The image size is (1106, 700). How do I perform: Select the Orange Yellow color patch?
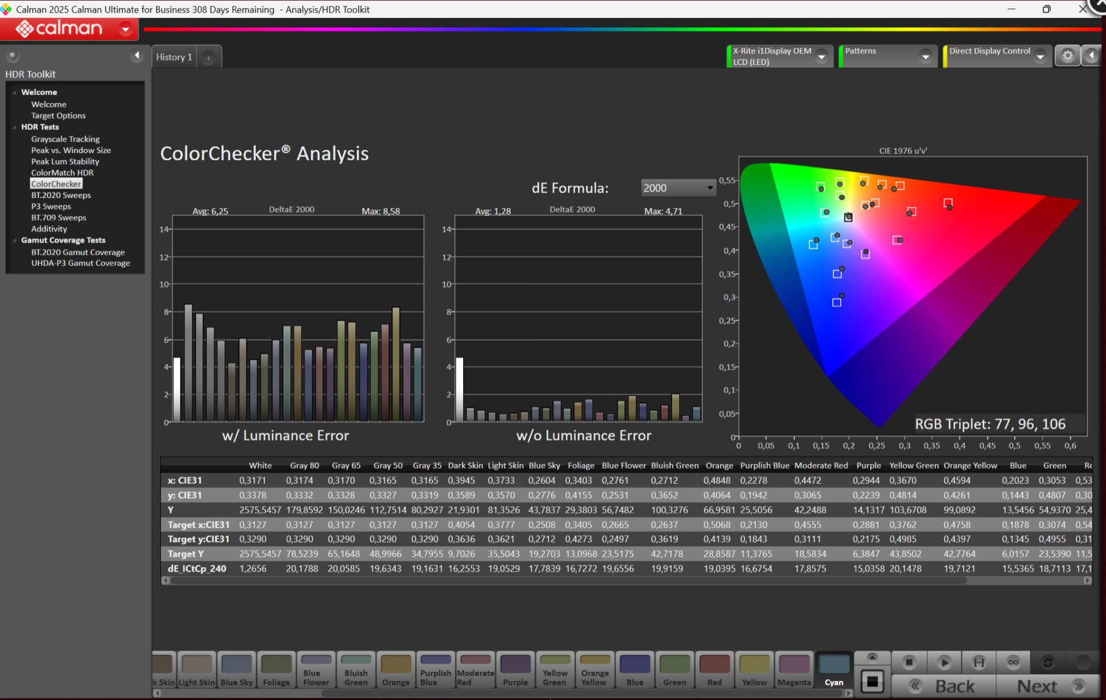point(595,670)
